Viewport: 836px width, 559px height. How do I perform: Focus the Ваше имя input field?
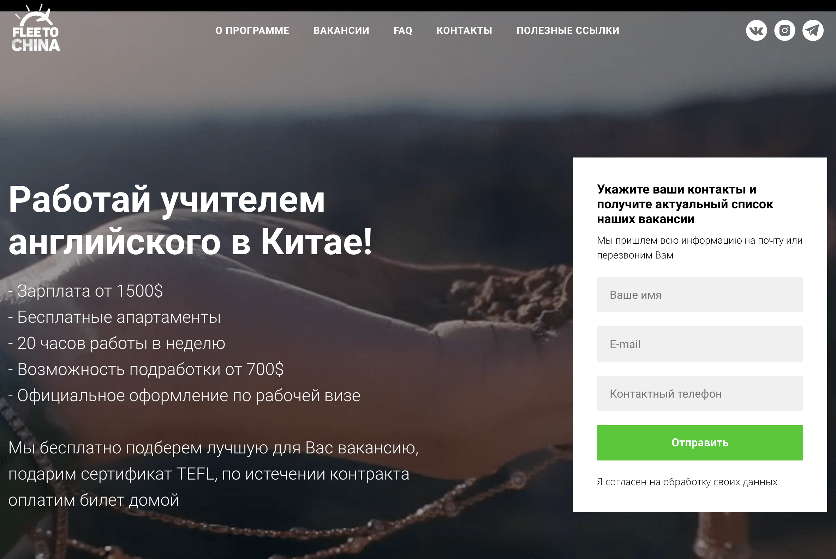700,295
